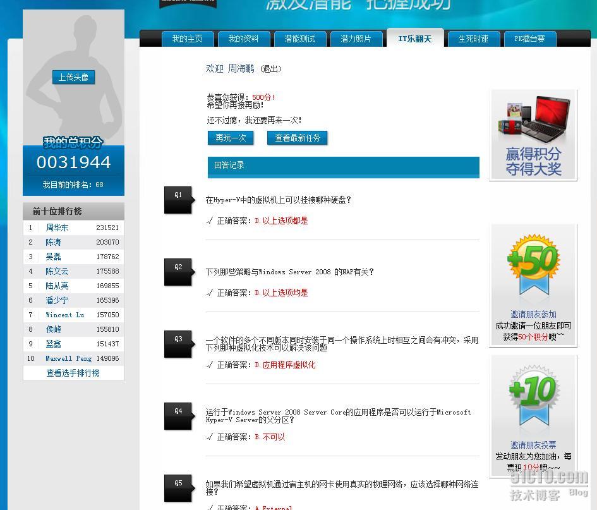Switch to the 潜能测试 tab
This screenshot has width=597, height=510.
(300, 39)
